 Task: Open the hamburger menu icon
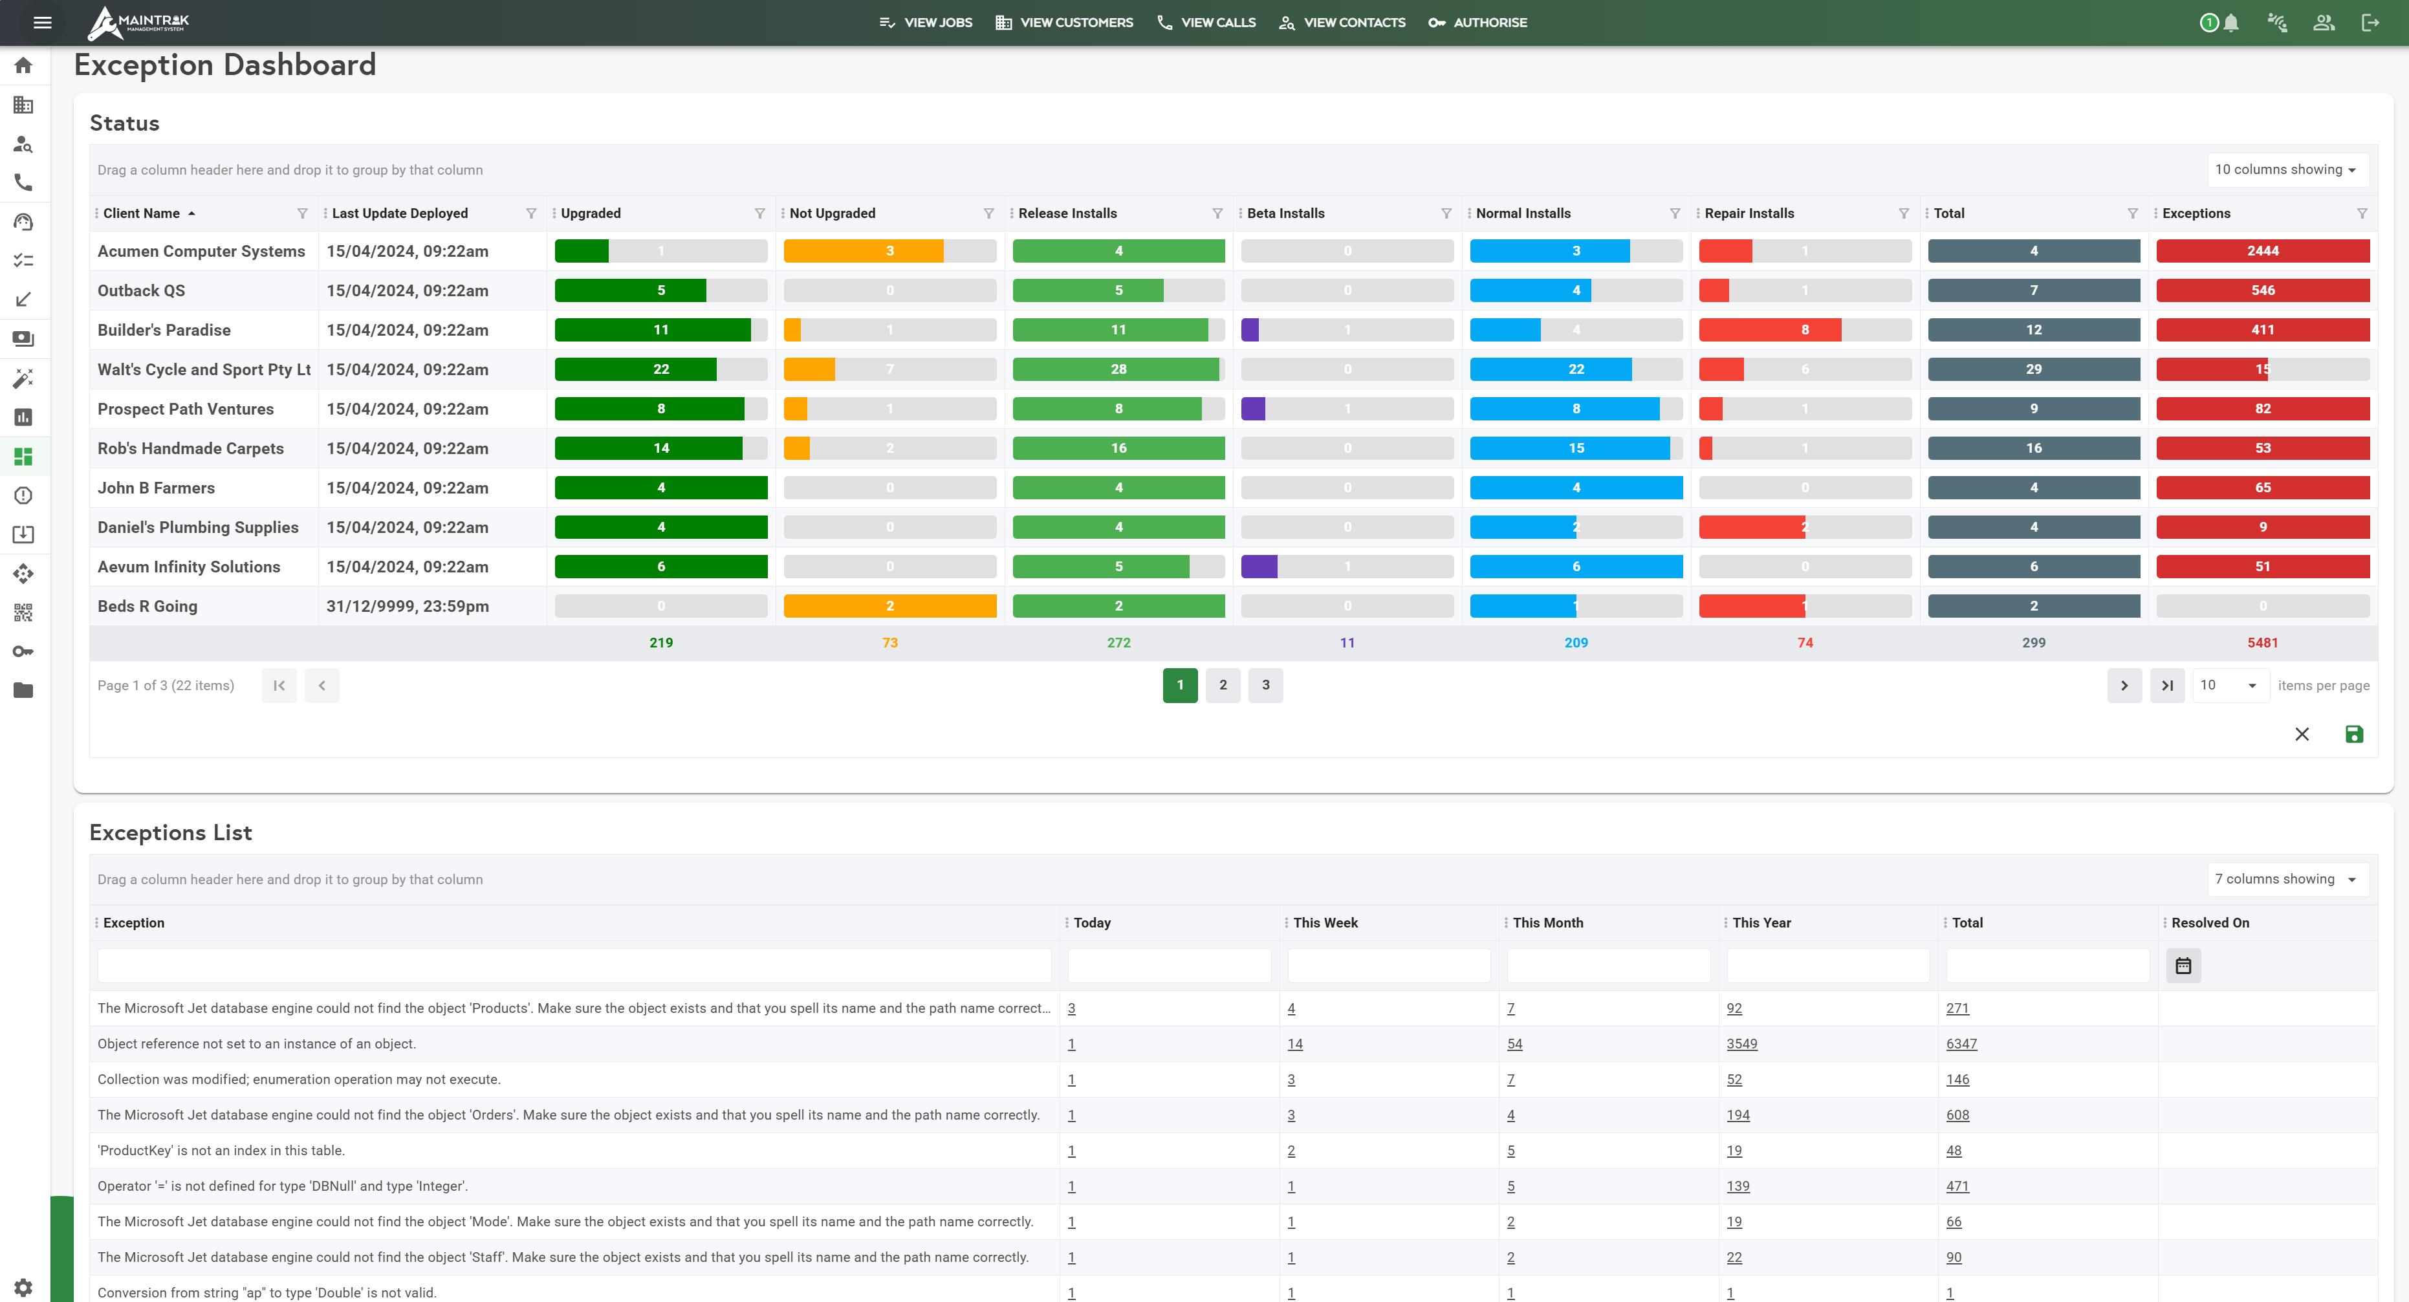(42, 23)
